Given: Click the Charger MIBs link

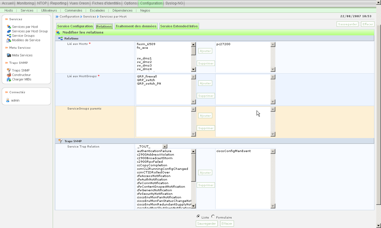Looking at the screenshot, I should point(21,79).
